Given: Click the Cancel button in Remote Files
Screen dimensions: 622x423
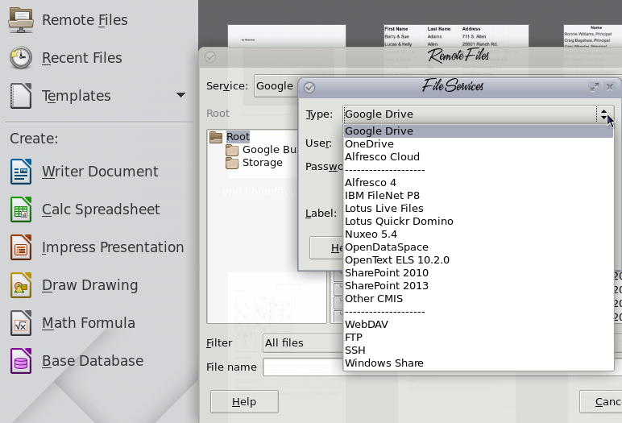Looking at the screenshot, I should (x=600, y=401).
